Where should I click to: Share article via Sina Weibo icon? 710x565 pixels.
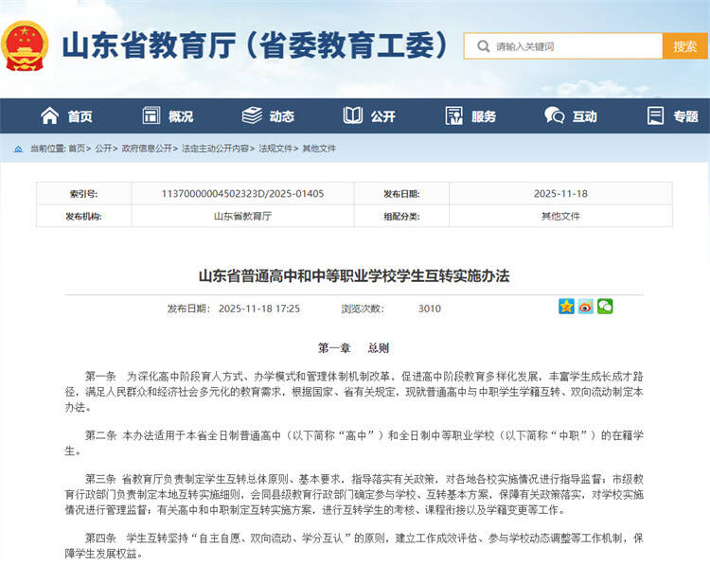(586, 307)
